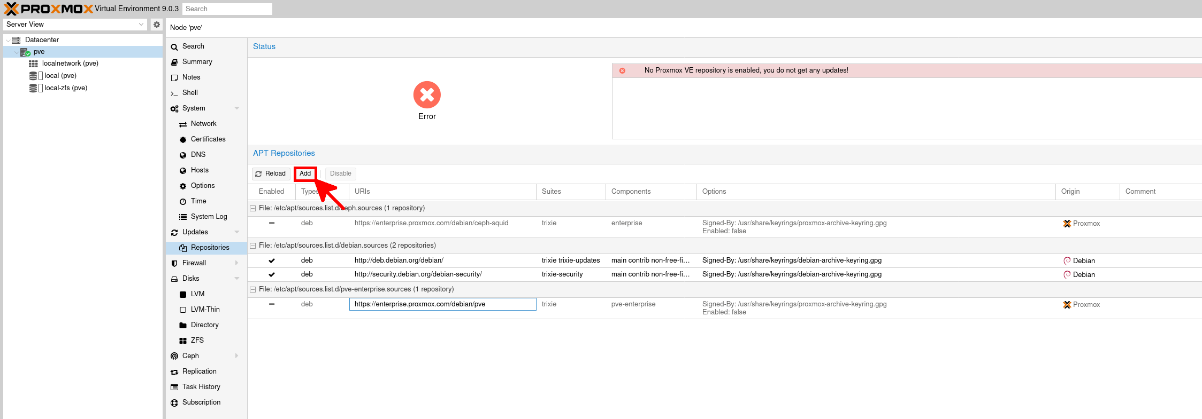The image size is (1202, 419).
Task: Collapse the ceph.sources file group
Action: click(252, 209)
